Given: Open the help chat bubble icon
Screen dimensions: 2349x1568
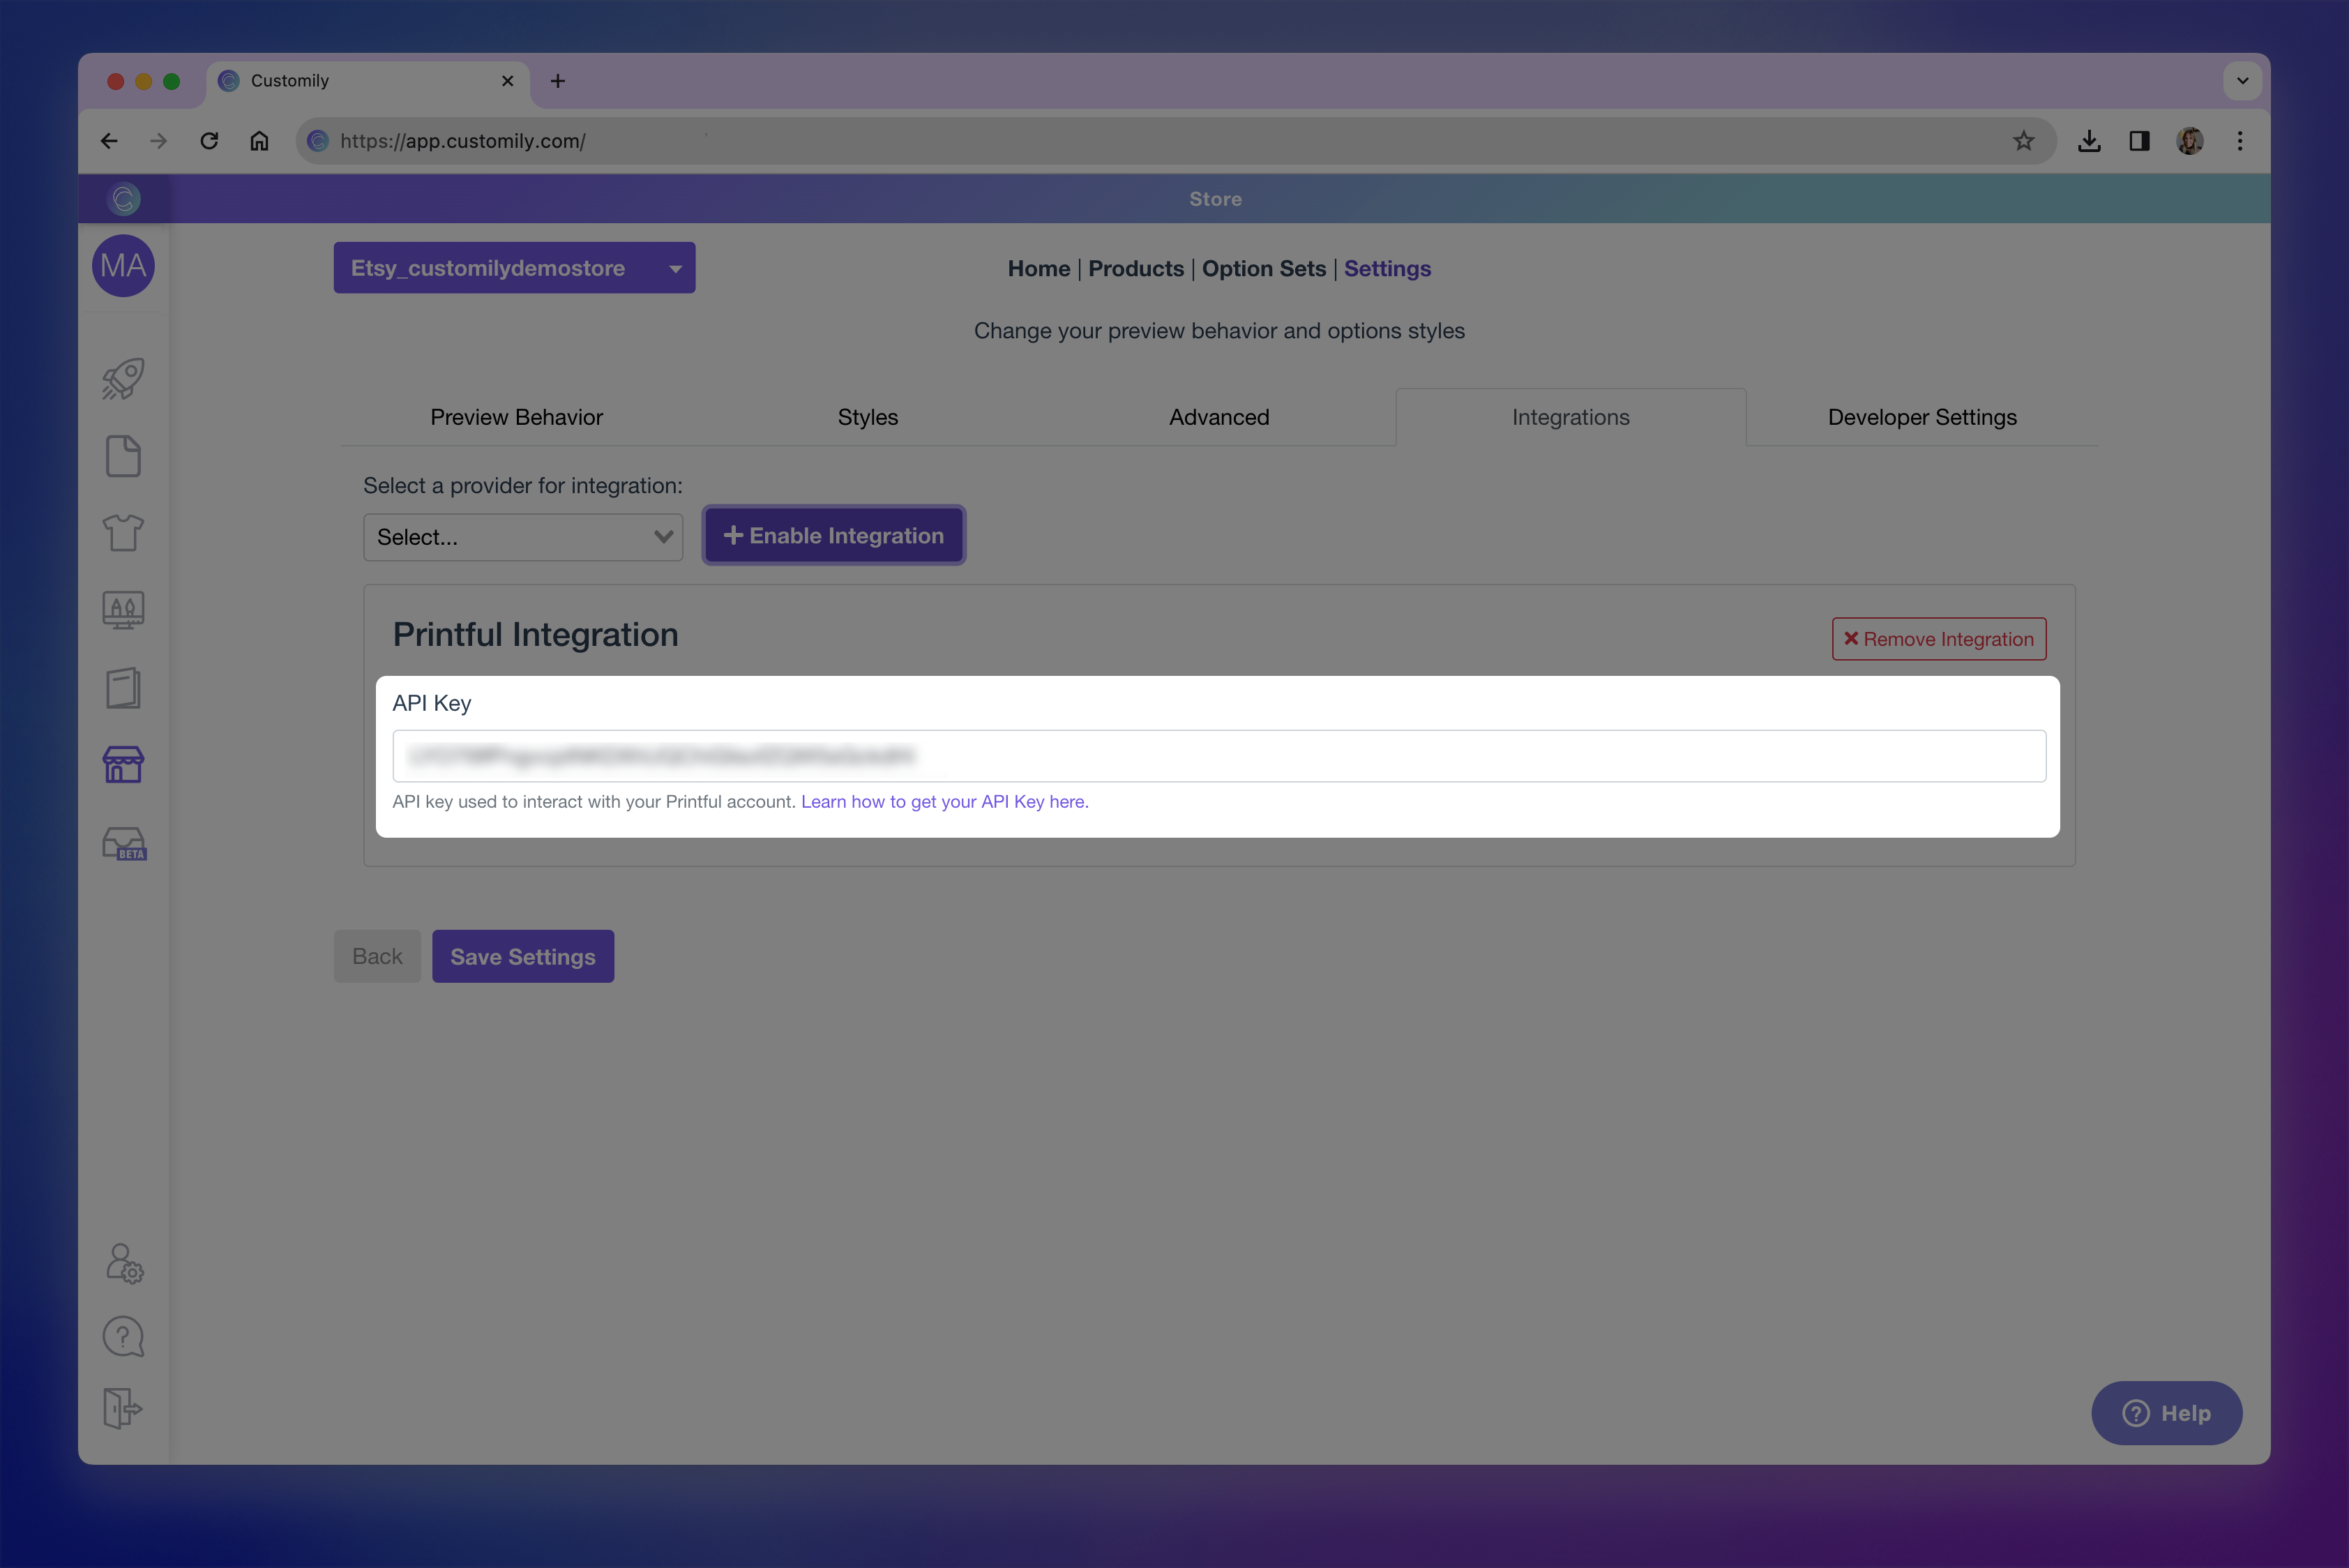Looking at the screenshot, I should click(123, 1336).
